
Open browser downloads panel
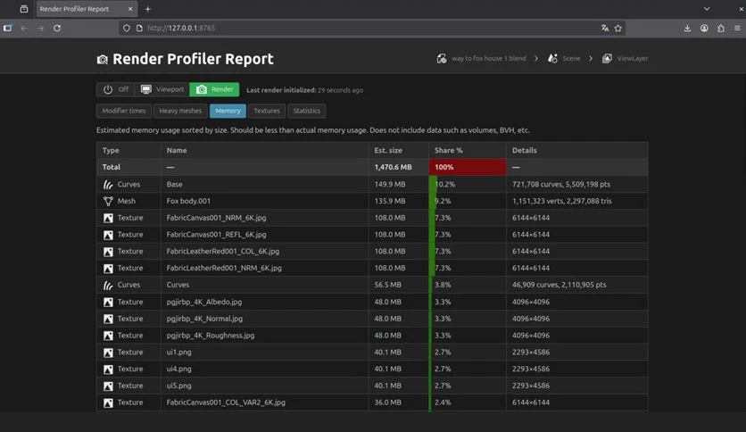tap(687, 28)
